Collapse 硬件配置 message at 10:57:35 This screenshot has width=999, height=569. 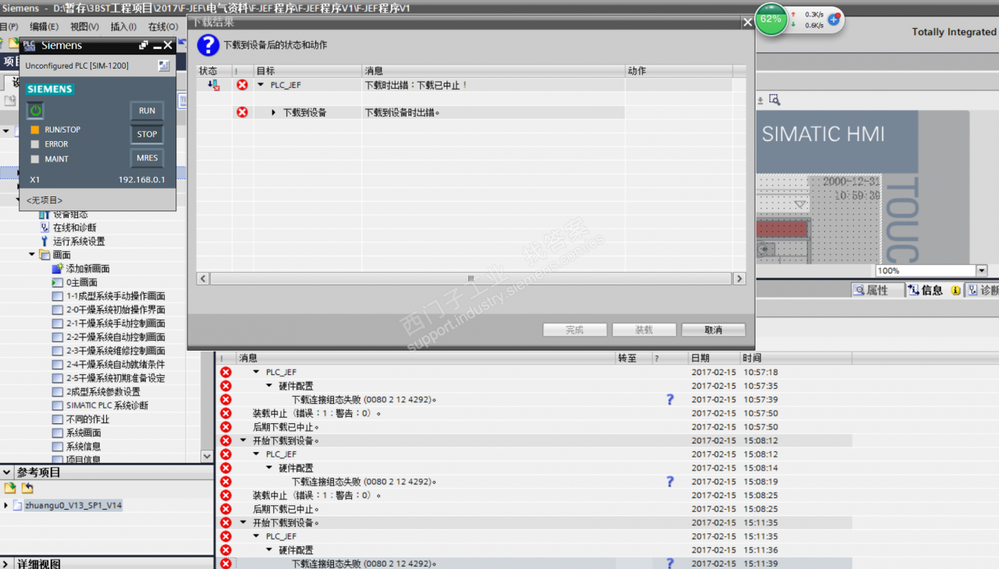pyautogui.click(x=269, y=386)
